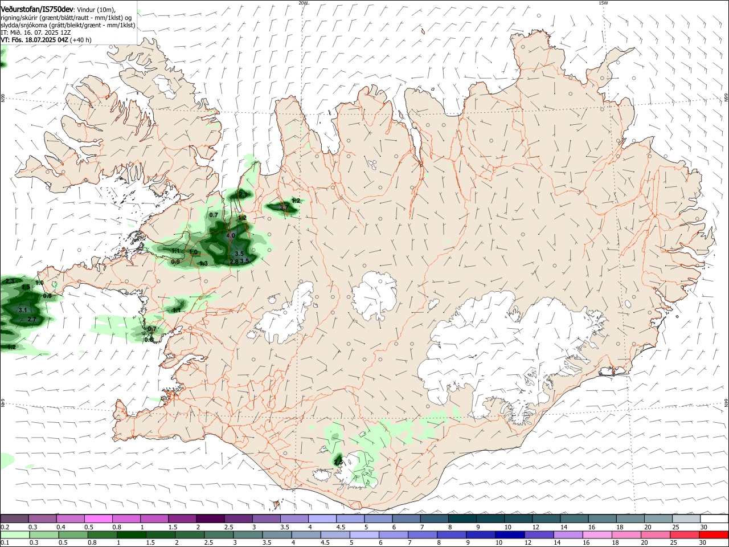
Task: Pick the medium green 0.5 swatch, lower legend
Action: click(73, 535)
